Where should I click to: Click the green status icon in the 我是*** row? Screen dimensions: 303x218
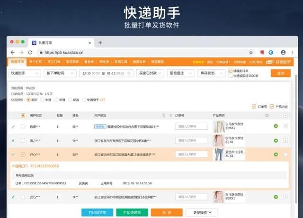click(x=276, y=127)
